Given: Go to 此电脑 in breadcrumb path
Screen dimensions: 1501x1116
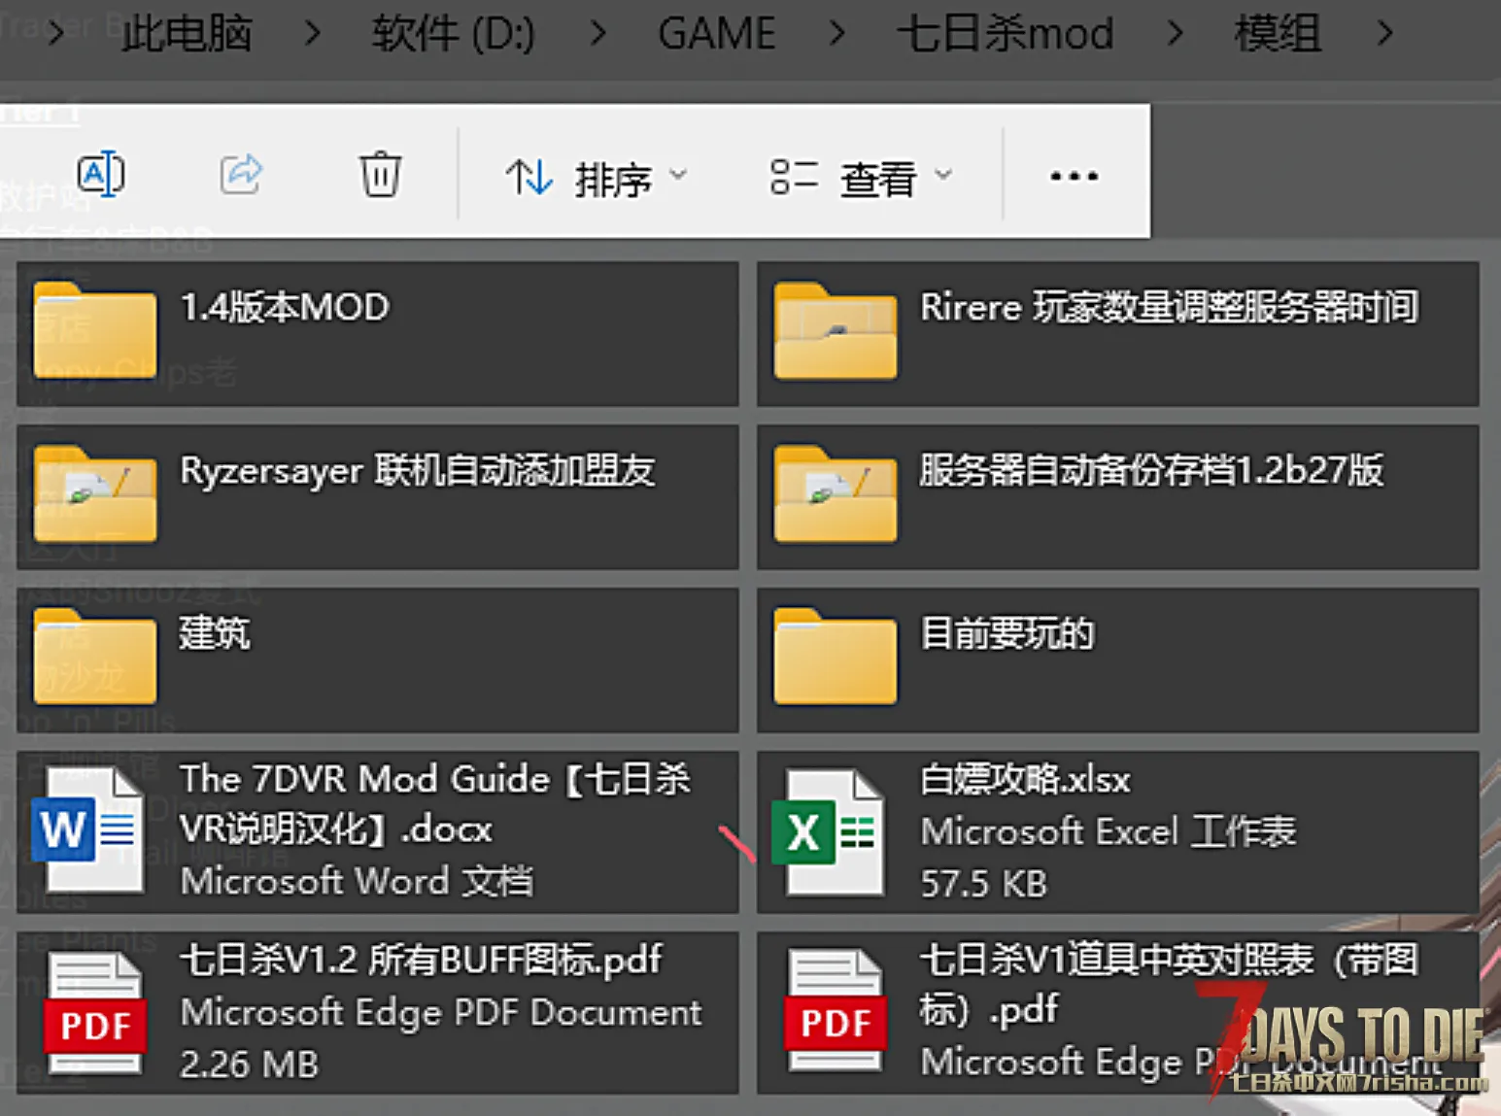Looking at the screenshot, I should tap(188, 34).
